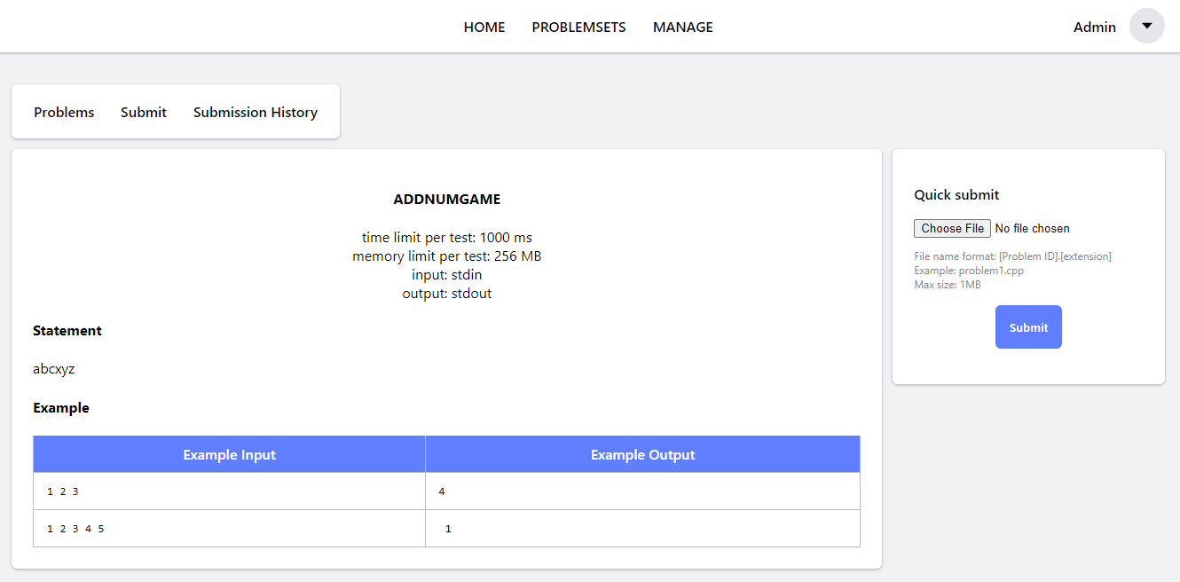Click the "Quick submit" heading
This screenshot has width=1180, height=582.
pyautogui.click(x=956, y=195)
